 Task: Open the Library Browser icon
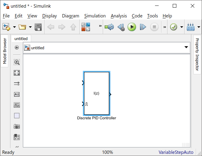[x=86, y=27]
